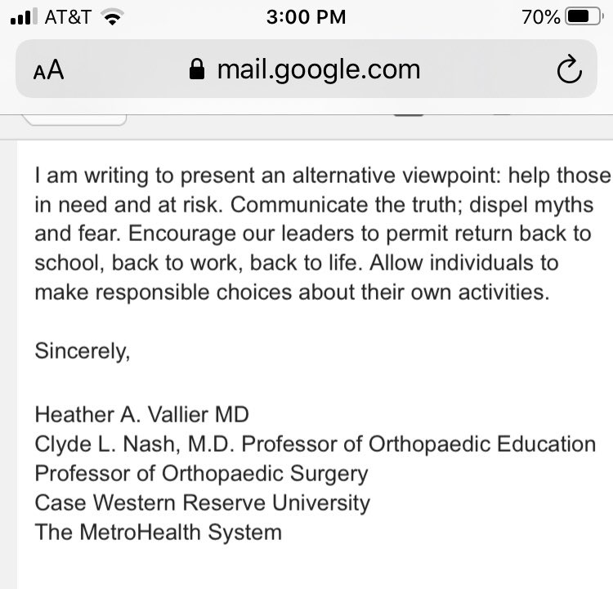Select the mail.google.com address field

(306, 69)
